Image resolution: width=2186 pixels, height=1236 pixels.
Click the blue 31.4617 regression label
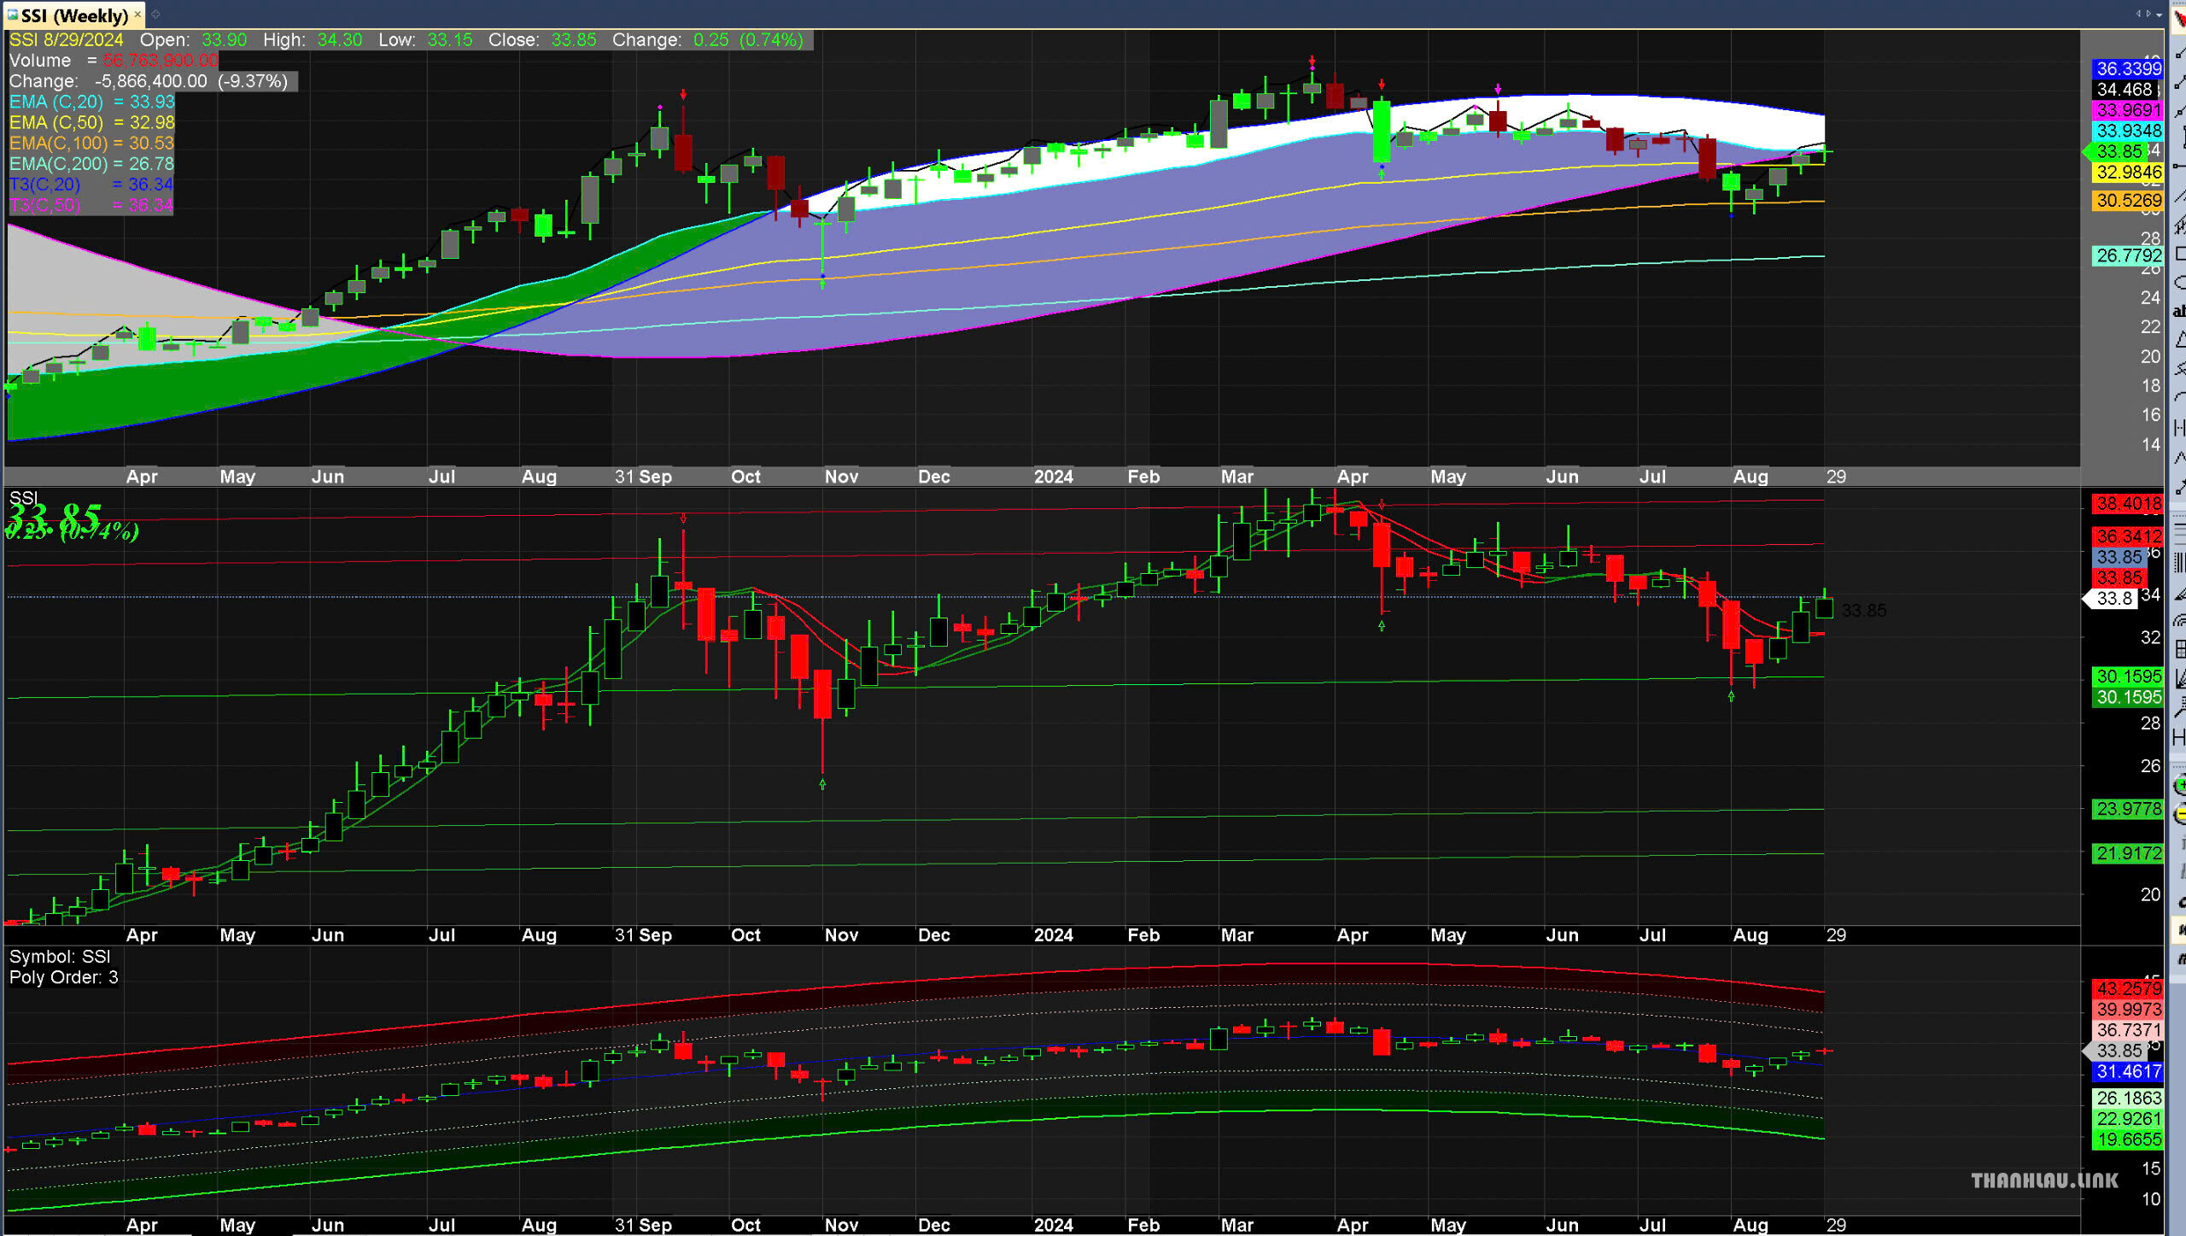click(2129, 1072)
